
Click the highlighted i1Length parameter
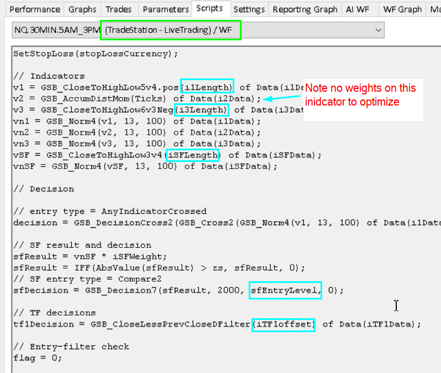[208, 87]
